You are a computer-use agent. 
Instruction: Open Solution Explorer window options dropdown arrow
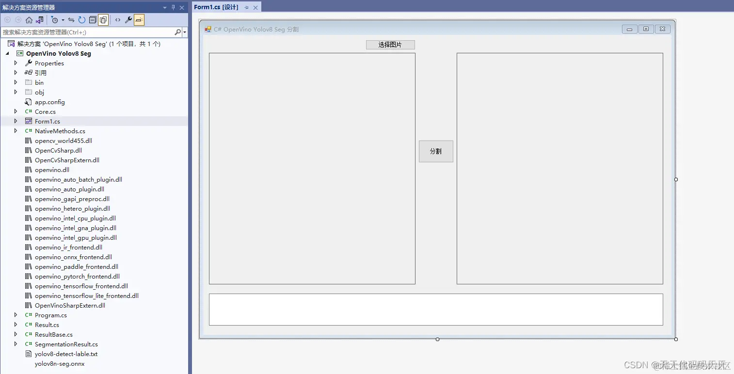165,8
